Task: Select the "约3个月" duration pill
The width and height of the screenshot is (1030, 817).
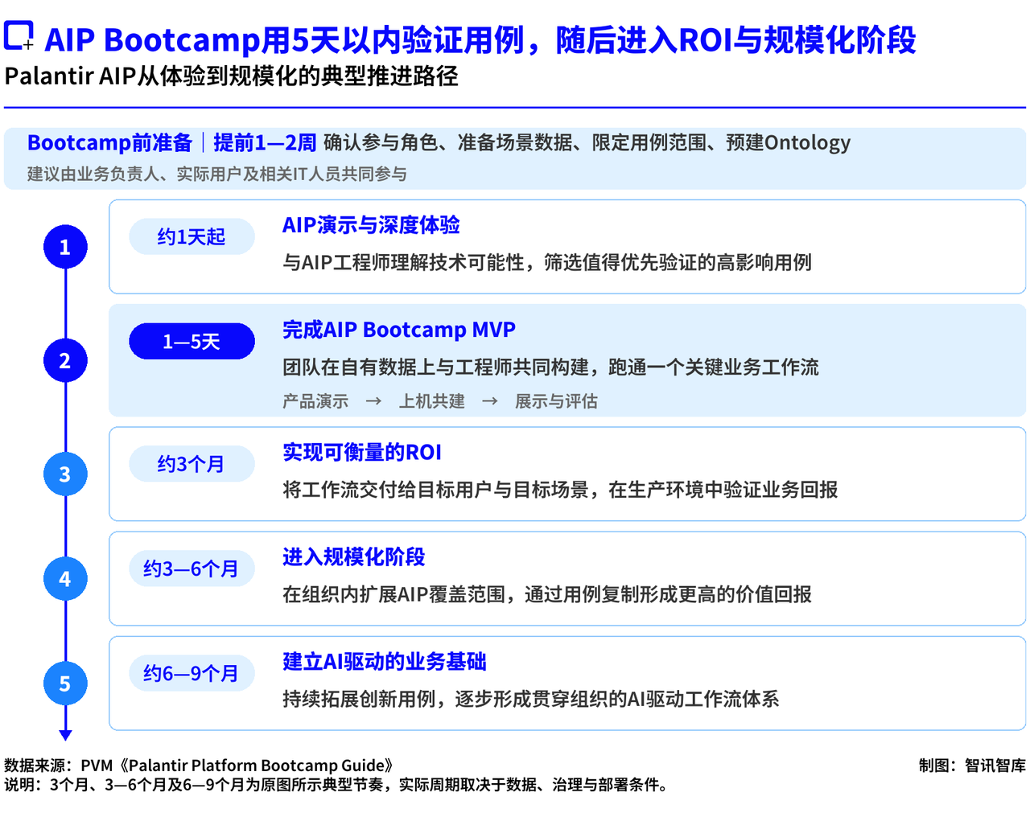Action: click(192, 464)
